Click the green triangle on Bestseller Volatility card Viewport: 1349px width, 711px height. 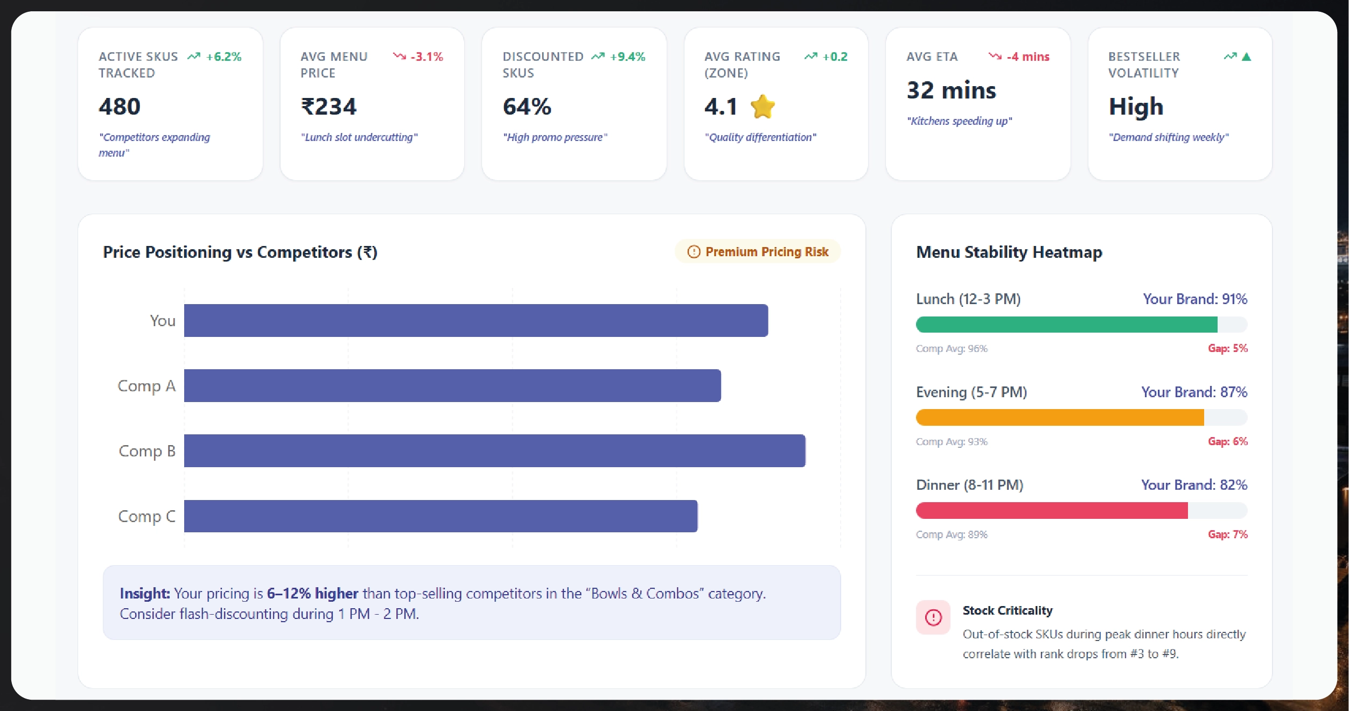coord(1246,56)
